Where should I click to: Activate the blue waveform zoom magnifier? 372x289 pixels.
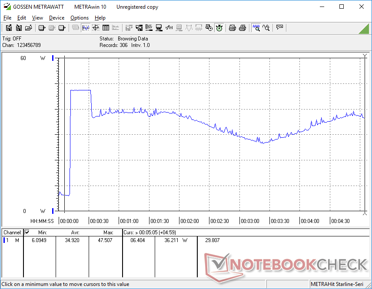(256, 28)
